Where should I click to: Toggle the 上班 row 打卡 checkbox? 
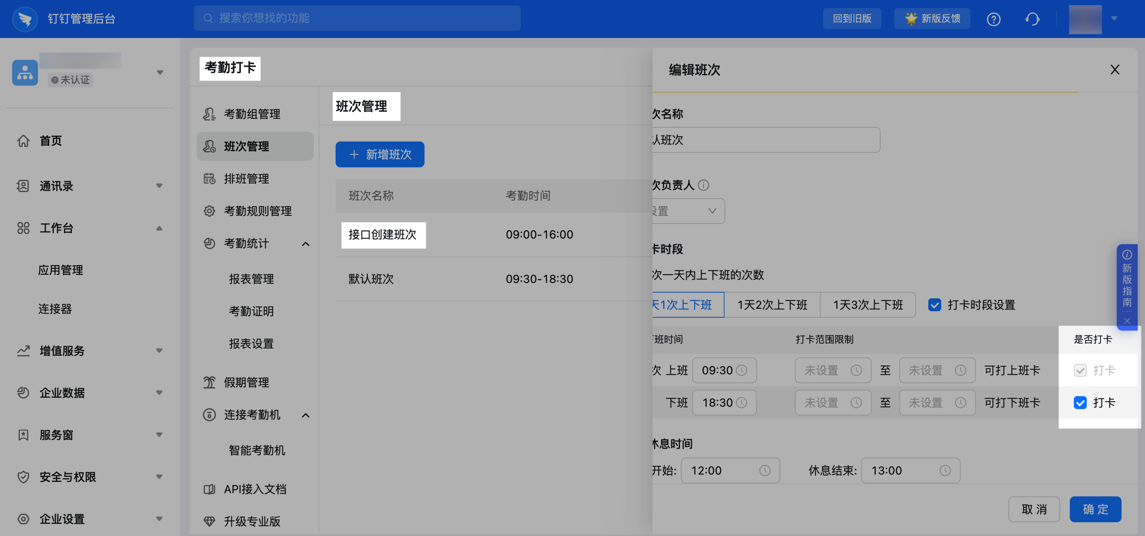pyautogui.click(x=1080, y=370)
